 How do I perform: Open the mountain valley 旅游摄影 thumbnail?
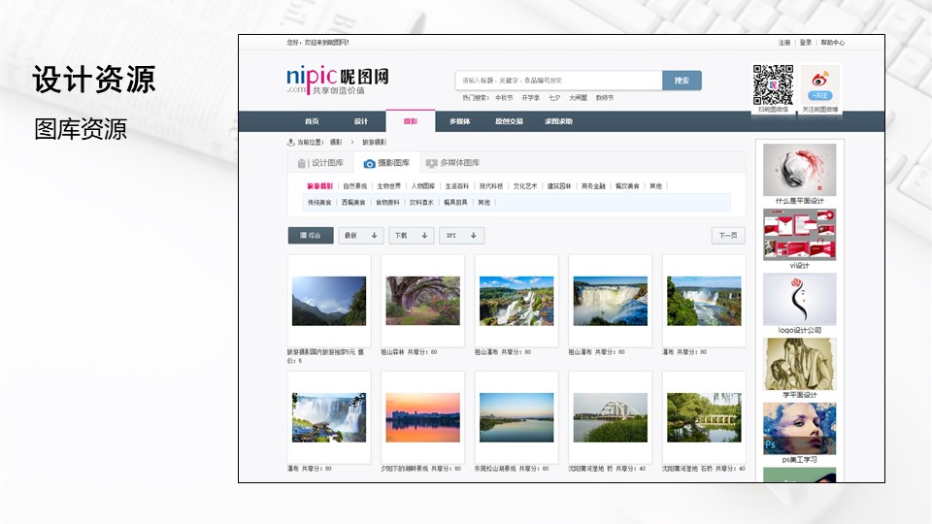[x=329, y=301]
